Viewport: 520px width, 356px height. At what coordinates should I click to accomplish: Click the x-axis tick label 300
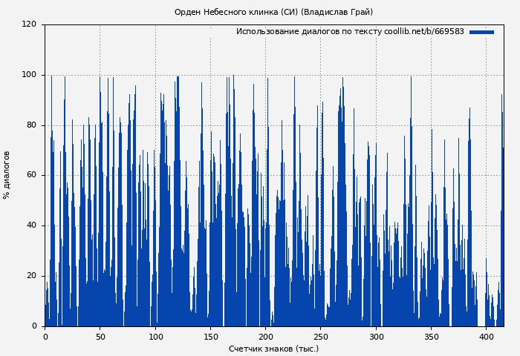(376, 337)
